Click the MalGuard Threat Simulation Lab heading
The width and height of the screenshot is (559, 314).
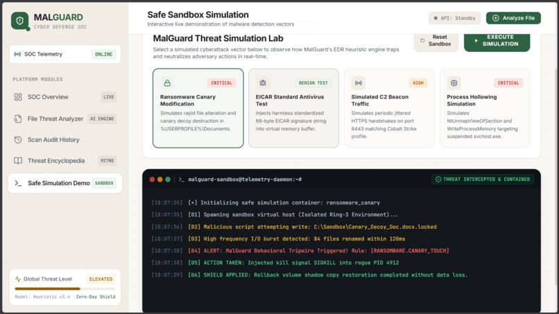[218, 39]
